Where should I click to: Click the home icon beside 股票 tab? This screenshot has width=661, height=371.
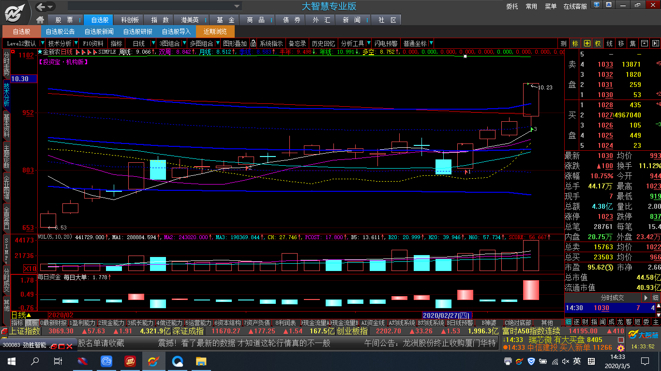(x=40, y=20)
